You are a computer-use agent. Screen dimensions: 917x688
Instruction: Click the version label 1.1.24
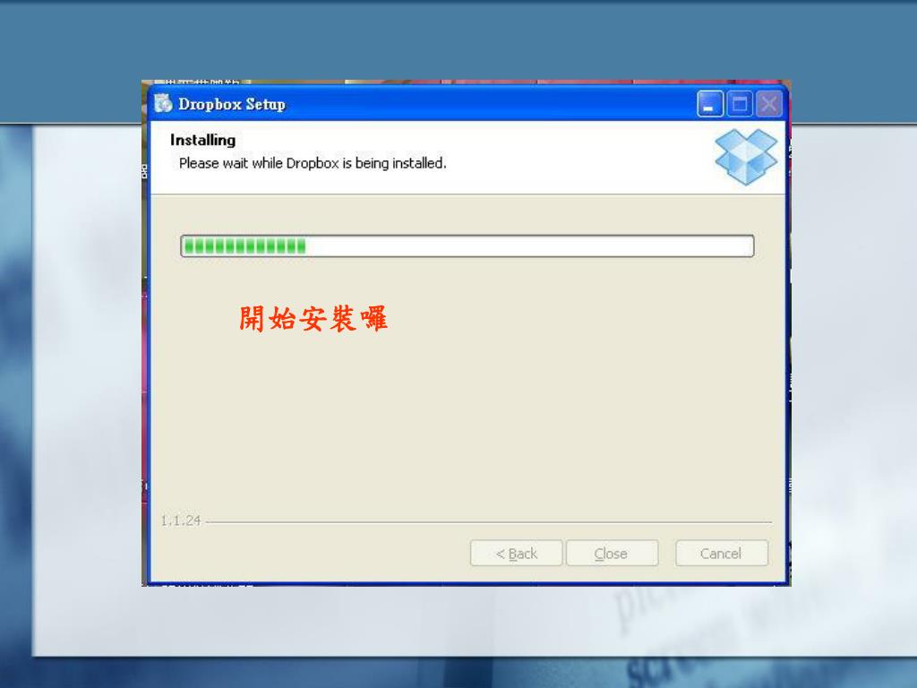pos(181,520)
